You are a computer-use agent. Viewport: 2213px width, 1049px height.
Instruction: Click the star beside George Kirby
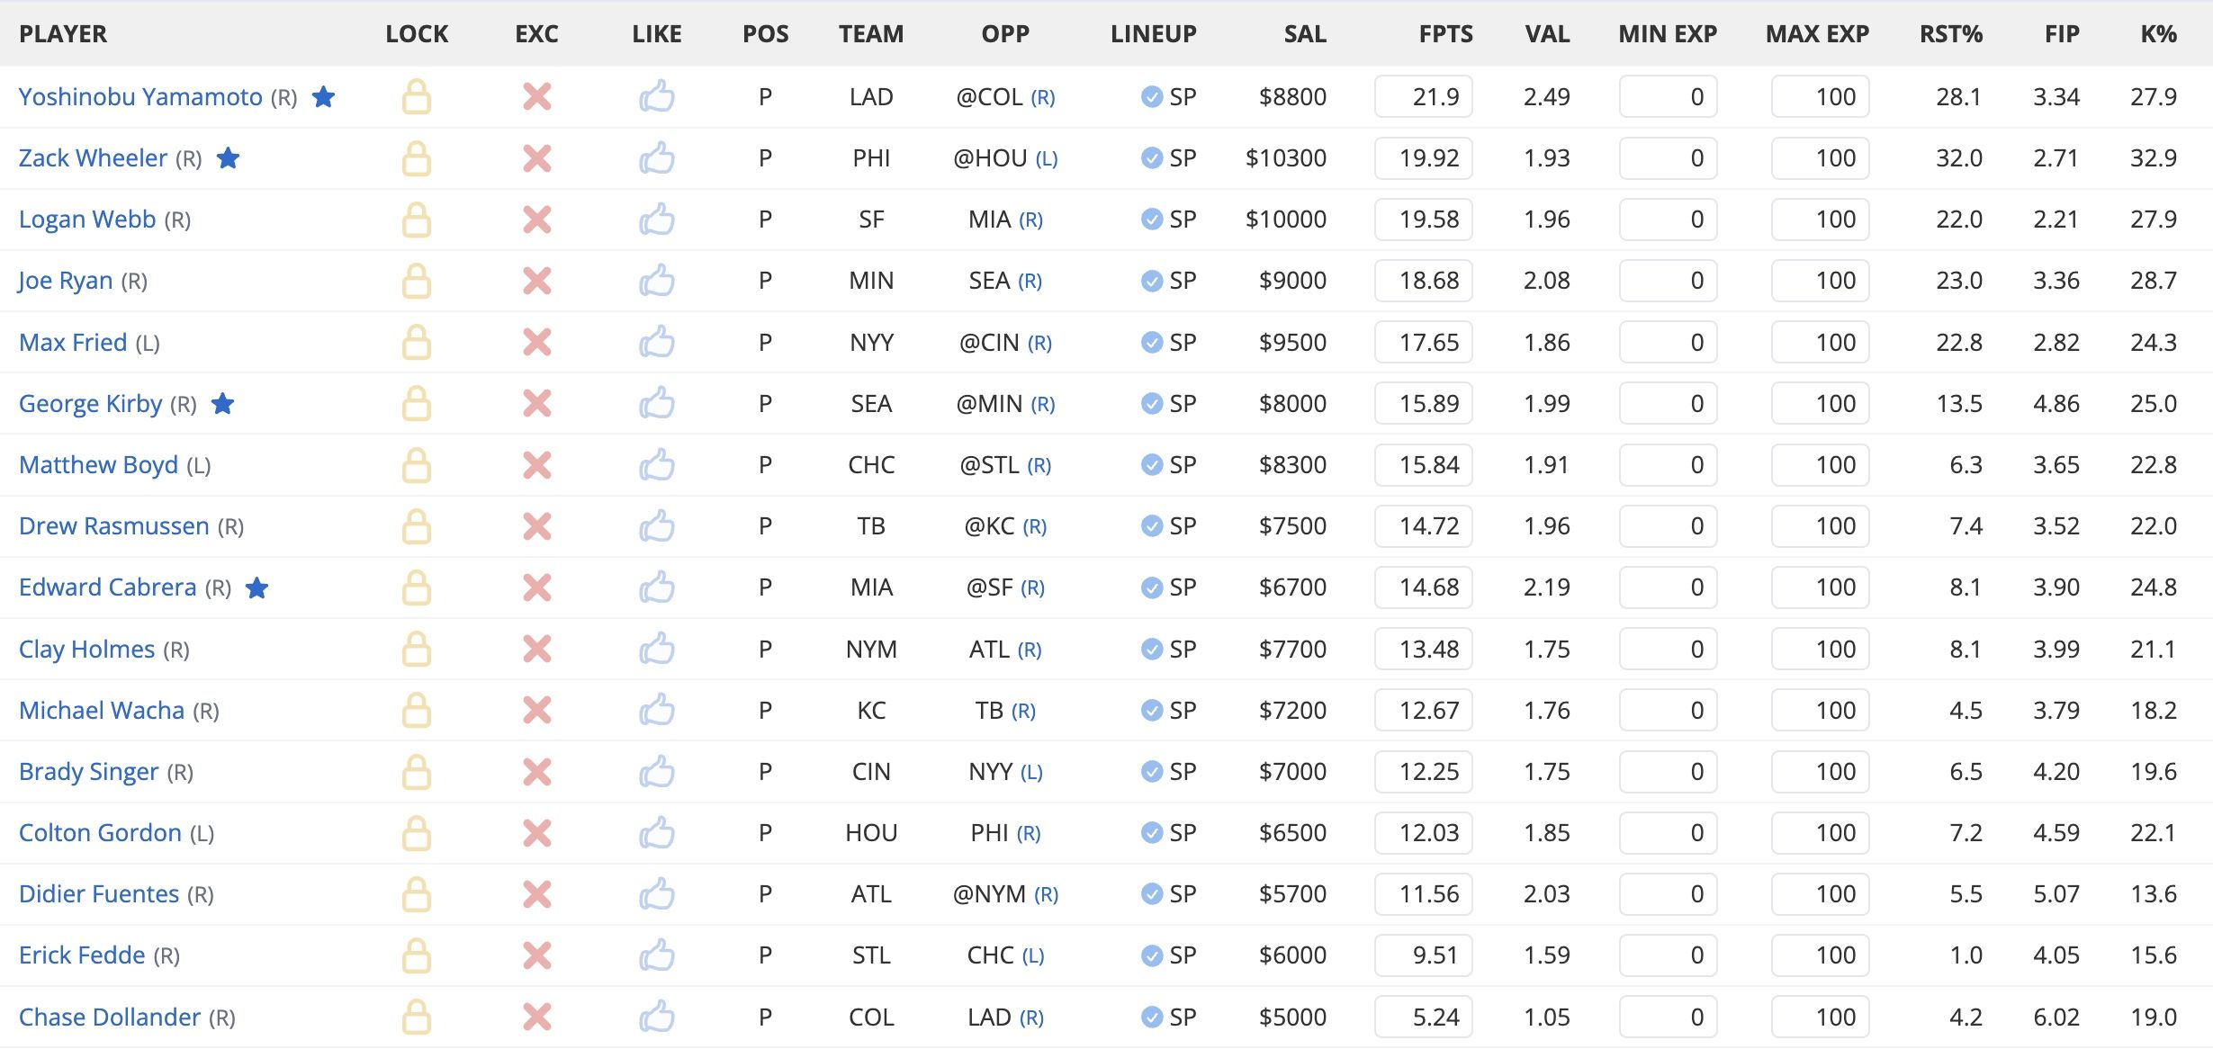click(x=222, y=403)
